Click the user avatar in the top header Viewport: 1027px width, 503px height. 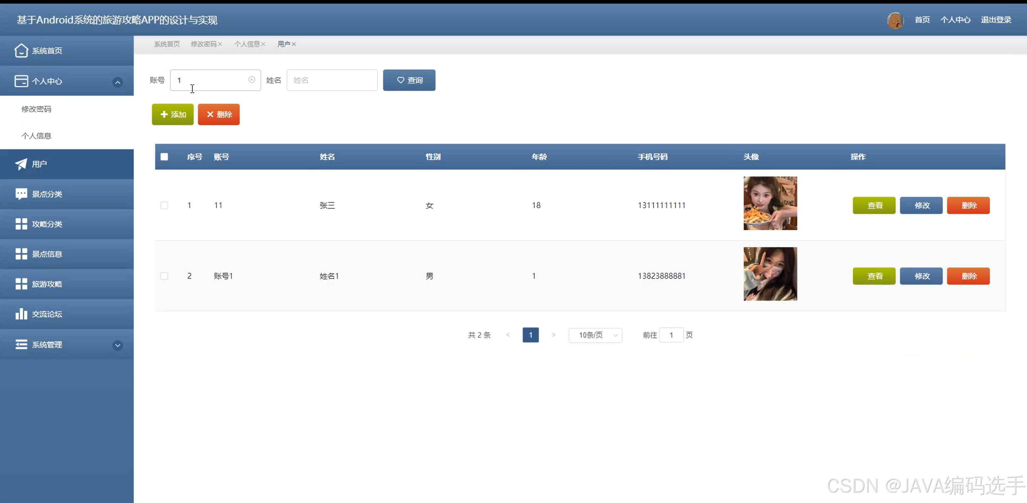[895, 20]
